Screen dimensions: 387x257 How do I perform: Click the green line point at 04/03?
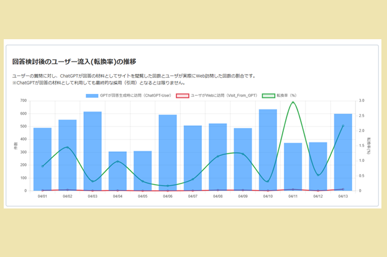point(93,181)
